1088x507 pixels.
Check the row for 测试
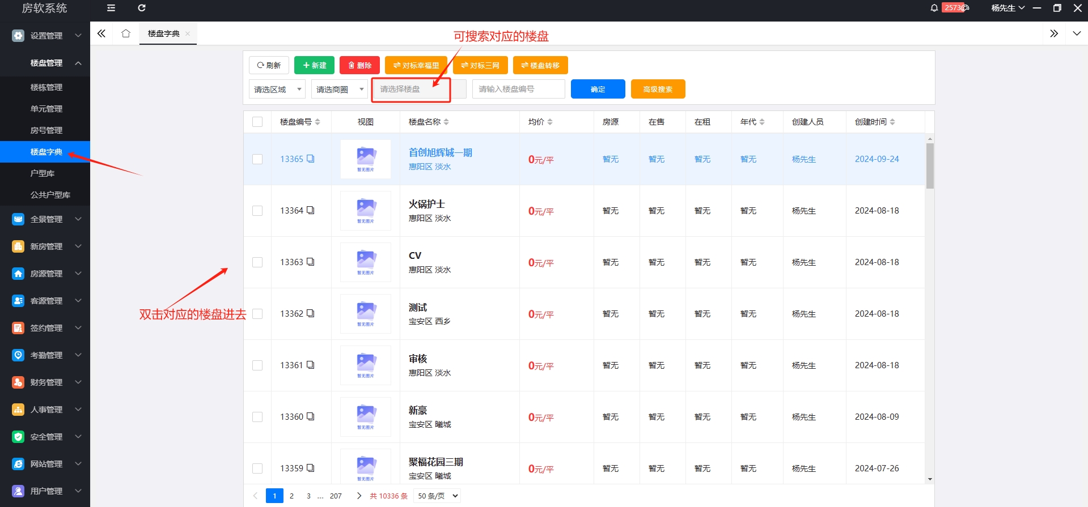coord(257,314)
